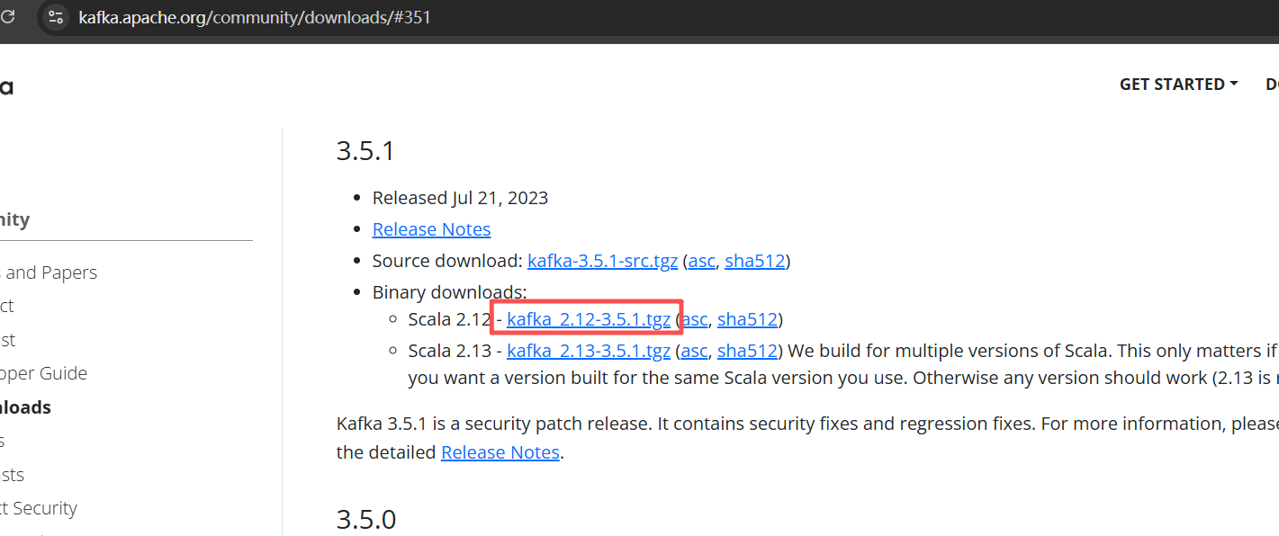Image resolution: width=1279 pixels, height=536 pixels.
Task: Open detailed Release Notes link in paragraph
Action: pyautogui.click(x=500, y=452)
